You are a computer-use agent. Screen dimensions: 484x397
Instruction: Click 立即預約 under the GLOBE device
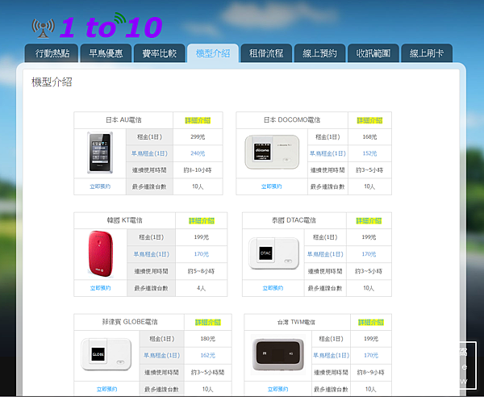click(106, 389)
